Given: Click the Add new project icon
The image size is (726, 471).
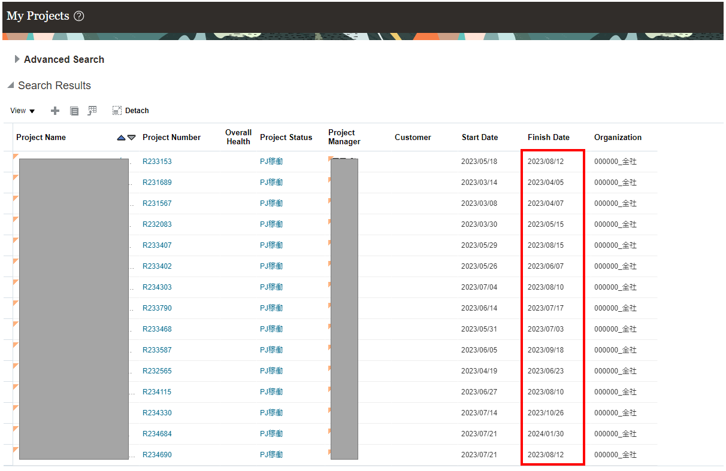Looking at the screenshot, I should tap(55, 111).
